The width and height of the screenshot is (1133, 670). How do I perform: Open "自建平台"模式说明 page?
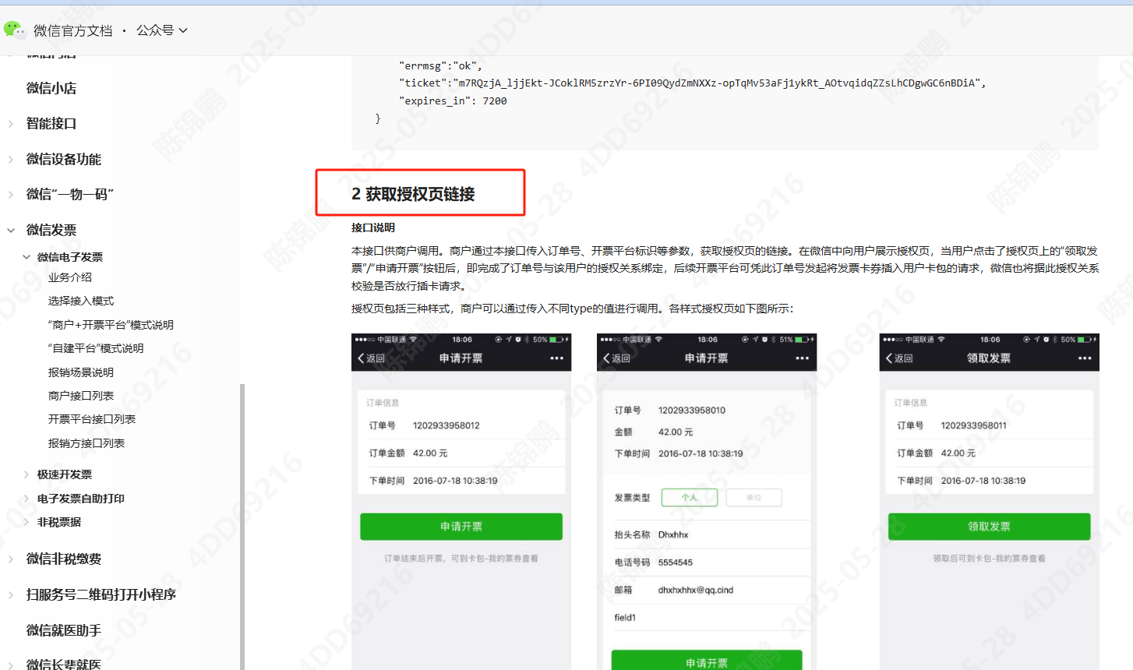96,348
